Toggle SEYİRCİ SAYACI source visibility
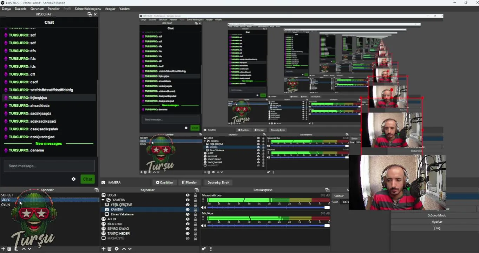The image size is (479, 253). pyautogui.click(x=188, y=229)
